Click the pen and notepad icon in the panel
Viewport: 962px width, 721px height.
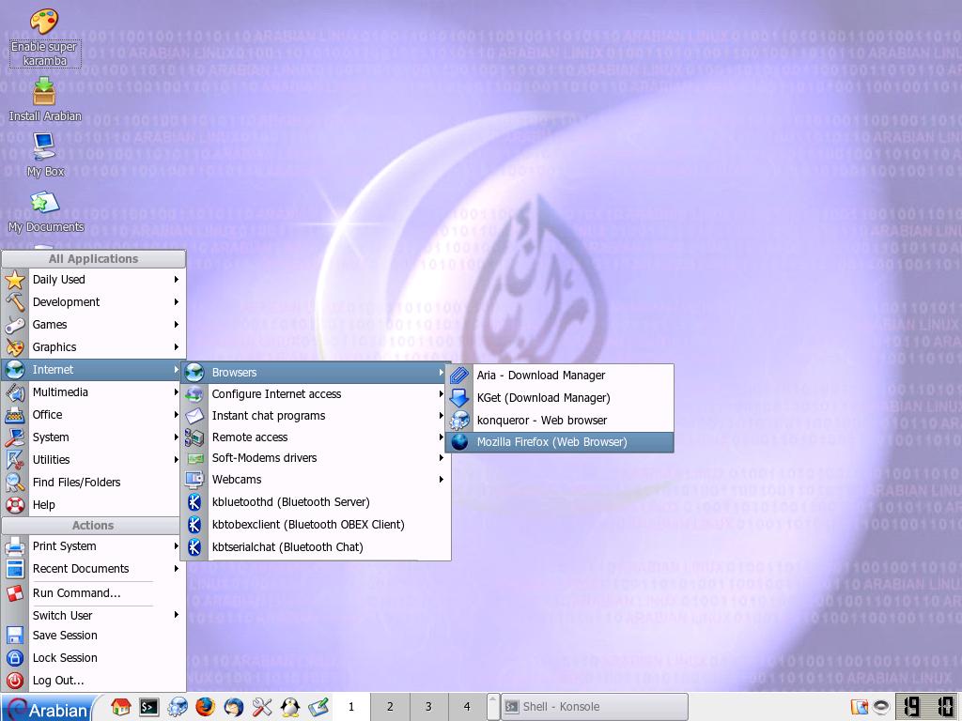(x=318, y=708)
